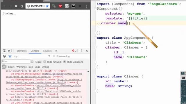Click fold end marker closing AppComponent
This screenshot has width=186, height=104.
95,67
